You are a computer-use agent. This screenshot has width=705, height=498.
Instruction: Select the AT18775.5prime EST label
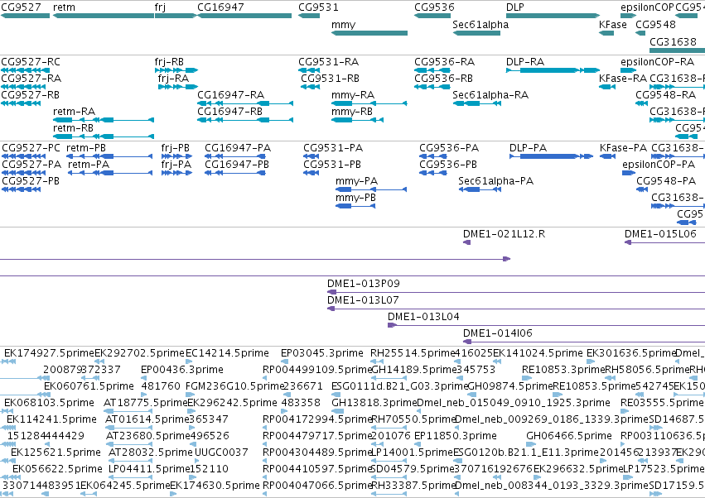(x=145, y=402)
